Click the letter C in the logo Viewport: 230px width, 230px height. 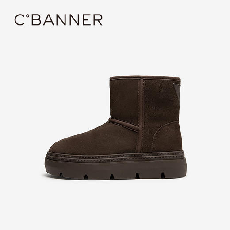click(x=19, y=20)
